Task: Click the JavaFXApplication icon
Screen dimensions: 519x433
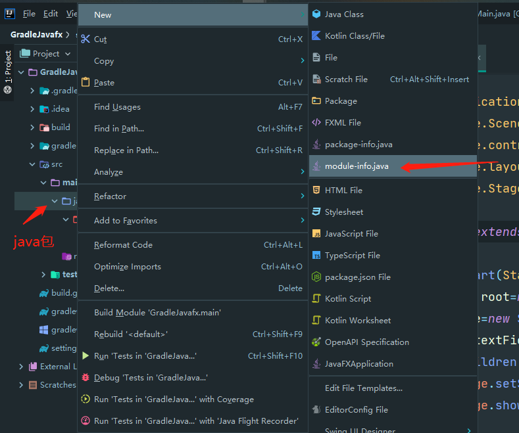Action: (316, 363)
